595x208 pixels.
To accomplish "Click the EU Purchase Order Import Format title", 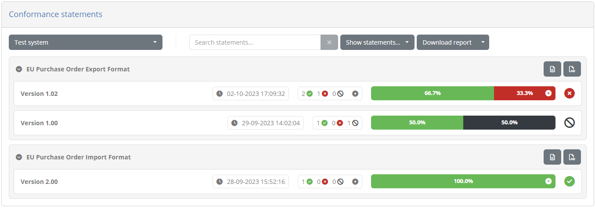I will 79,157.
